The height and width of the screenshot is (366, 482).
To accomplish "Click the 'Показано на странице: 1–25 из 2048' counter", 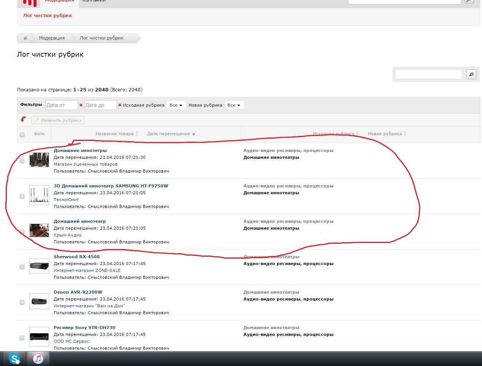I will (x=80, y=90).
